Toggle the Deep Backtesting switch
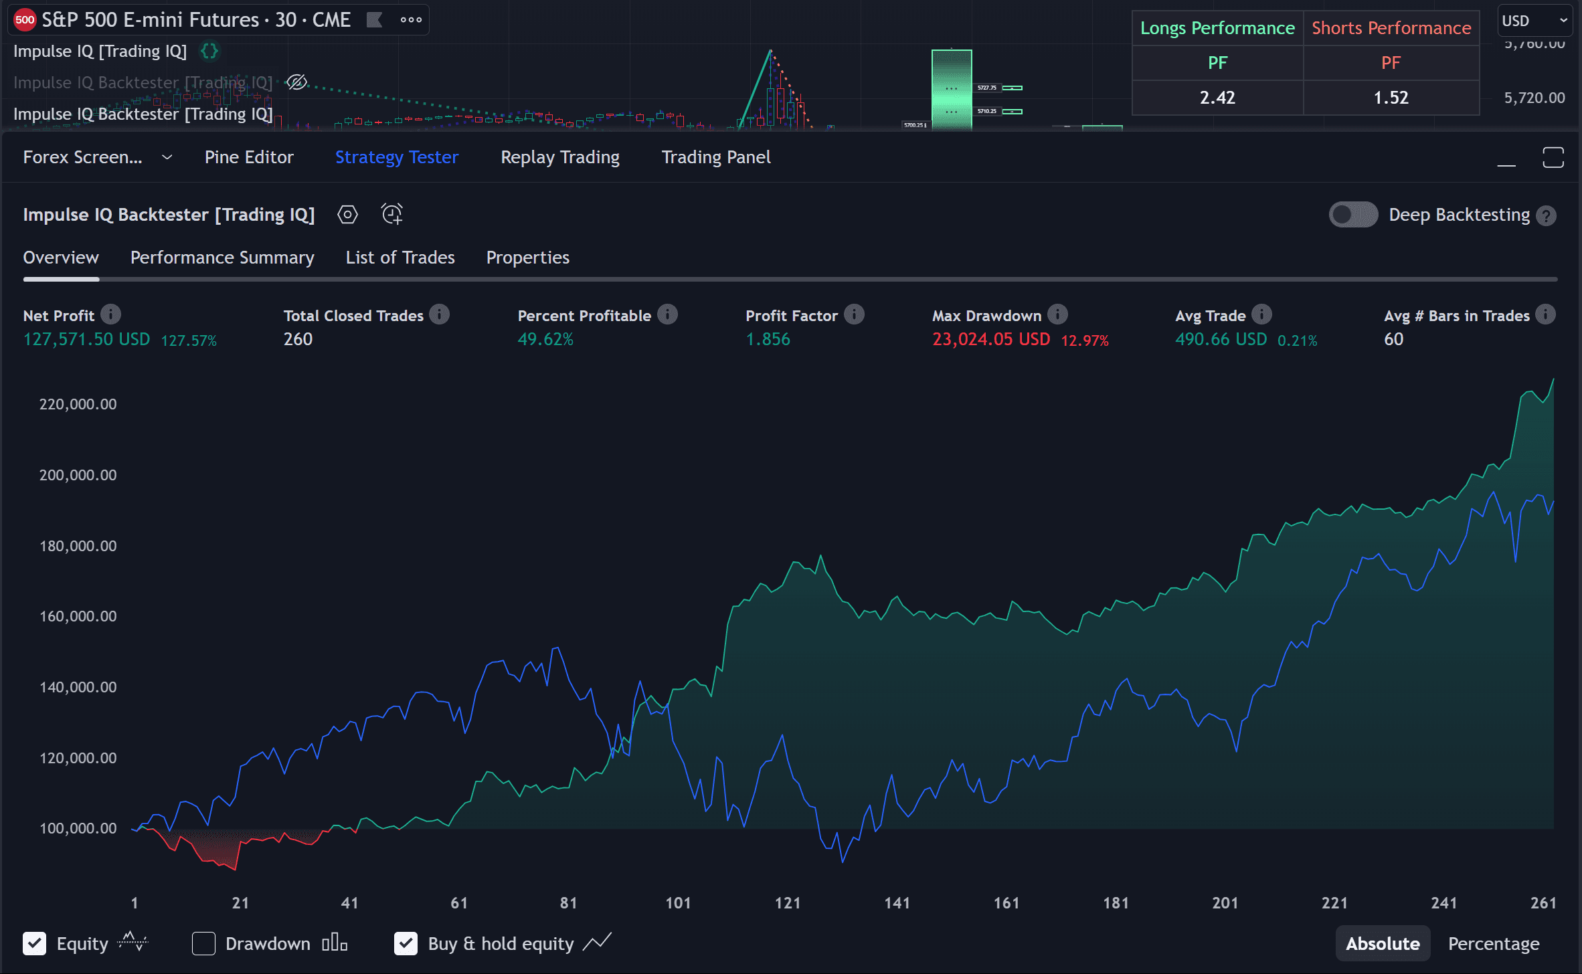 1353,215
